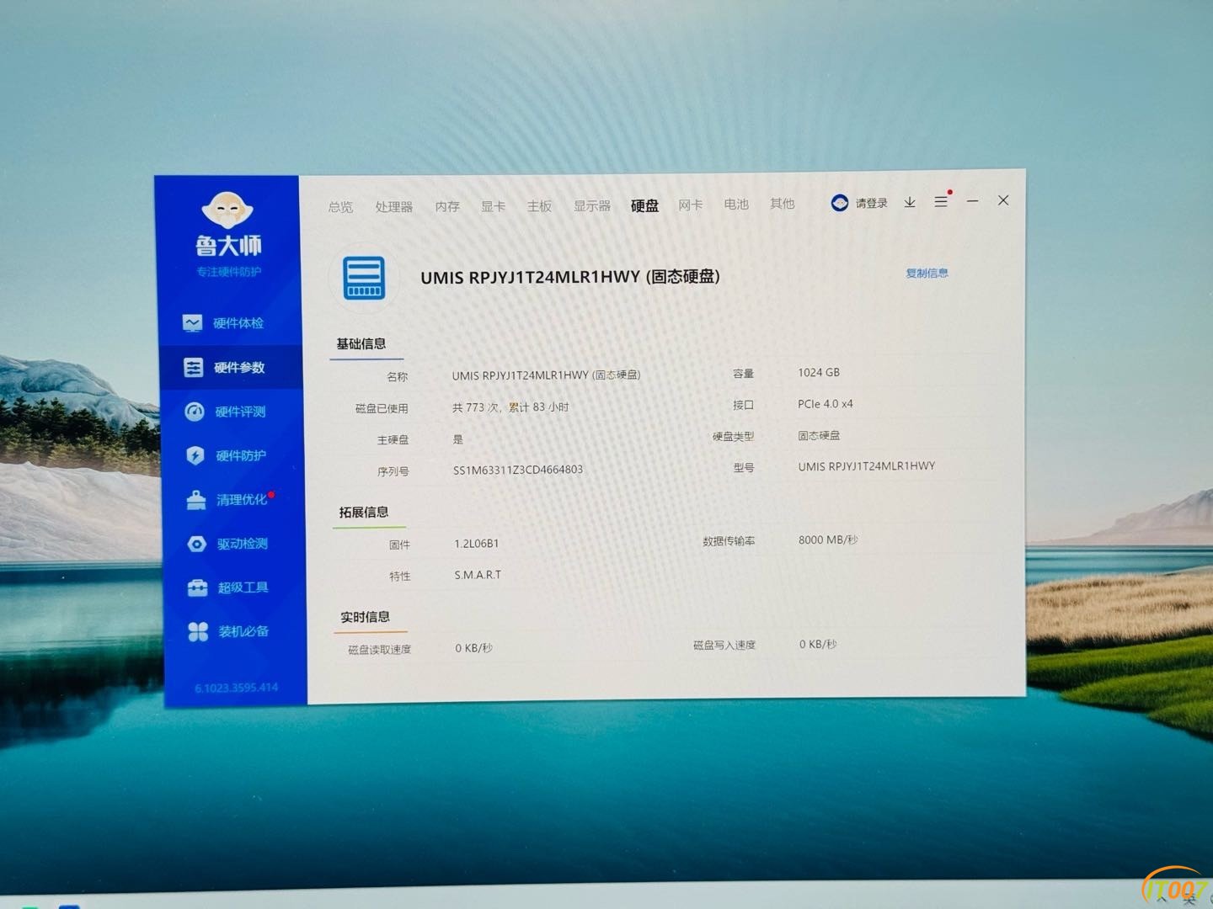Click the 专注硬件防护 slogan text
Viewport: 1213px width, 909px height.
point(229,272)
